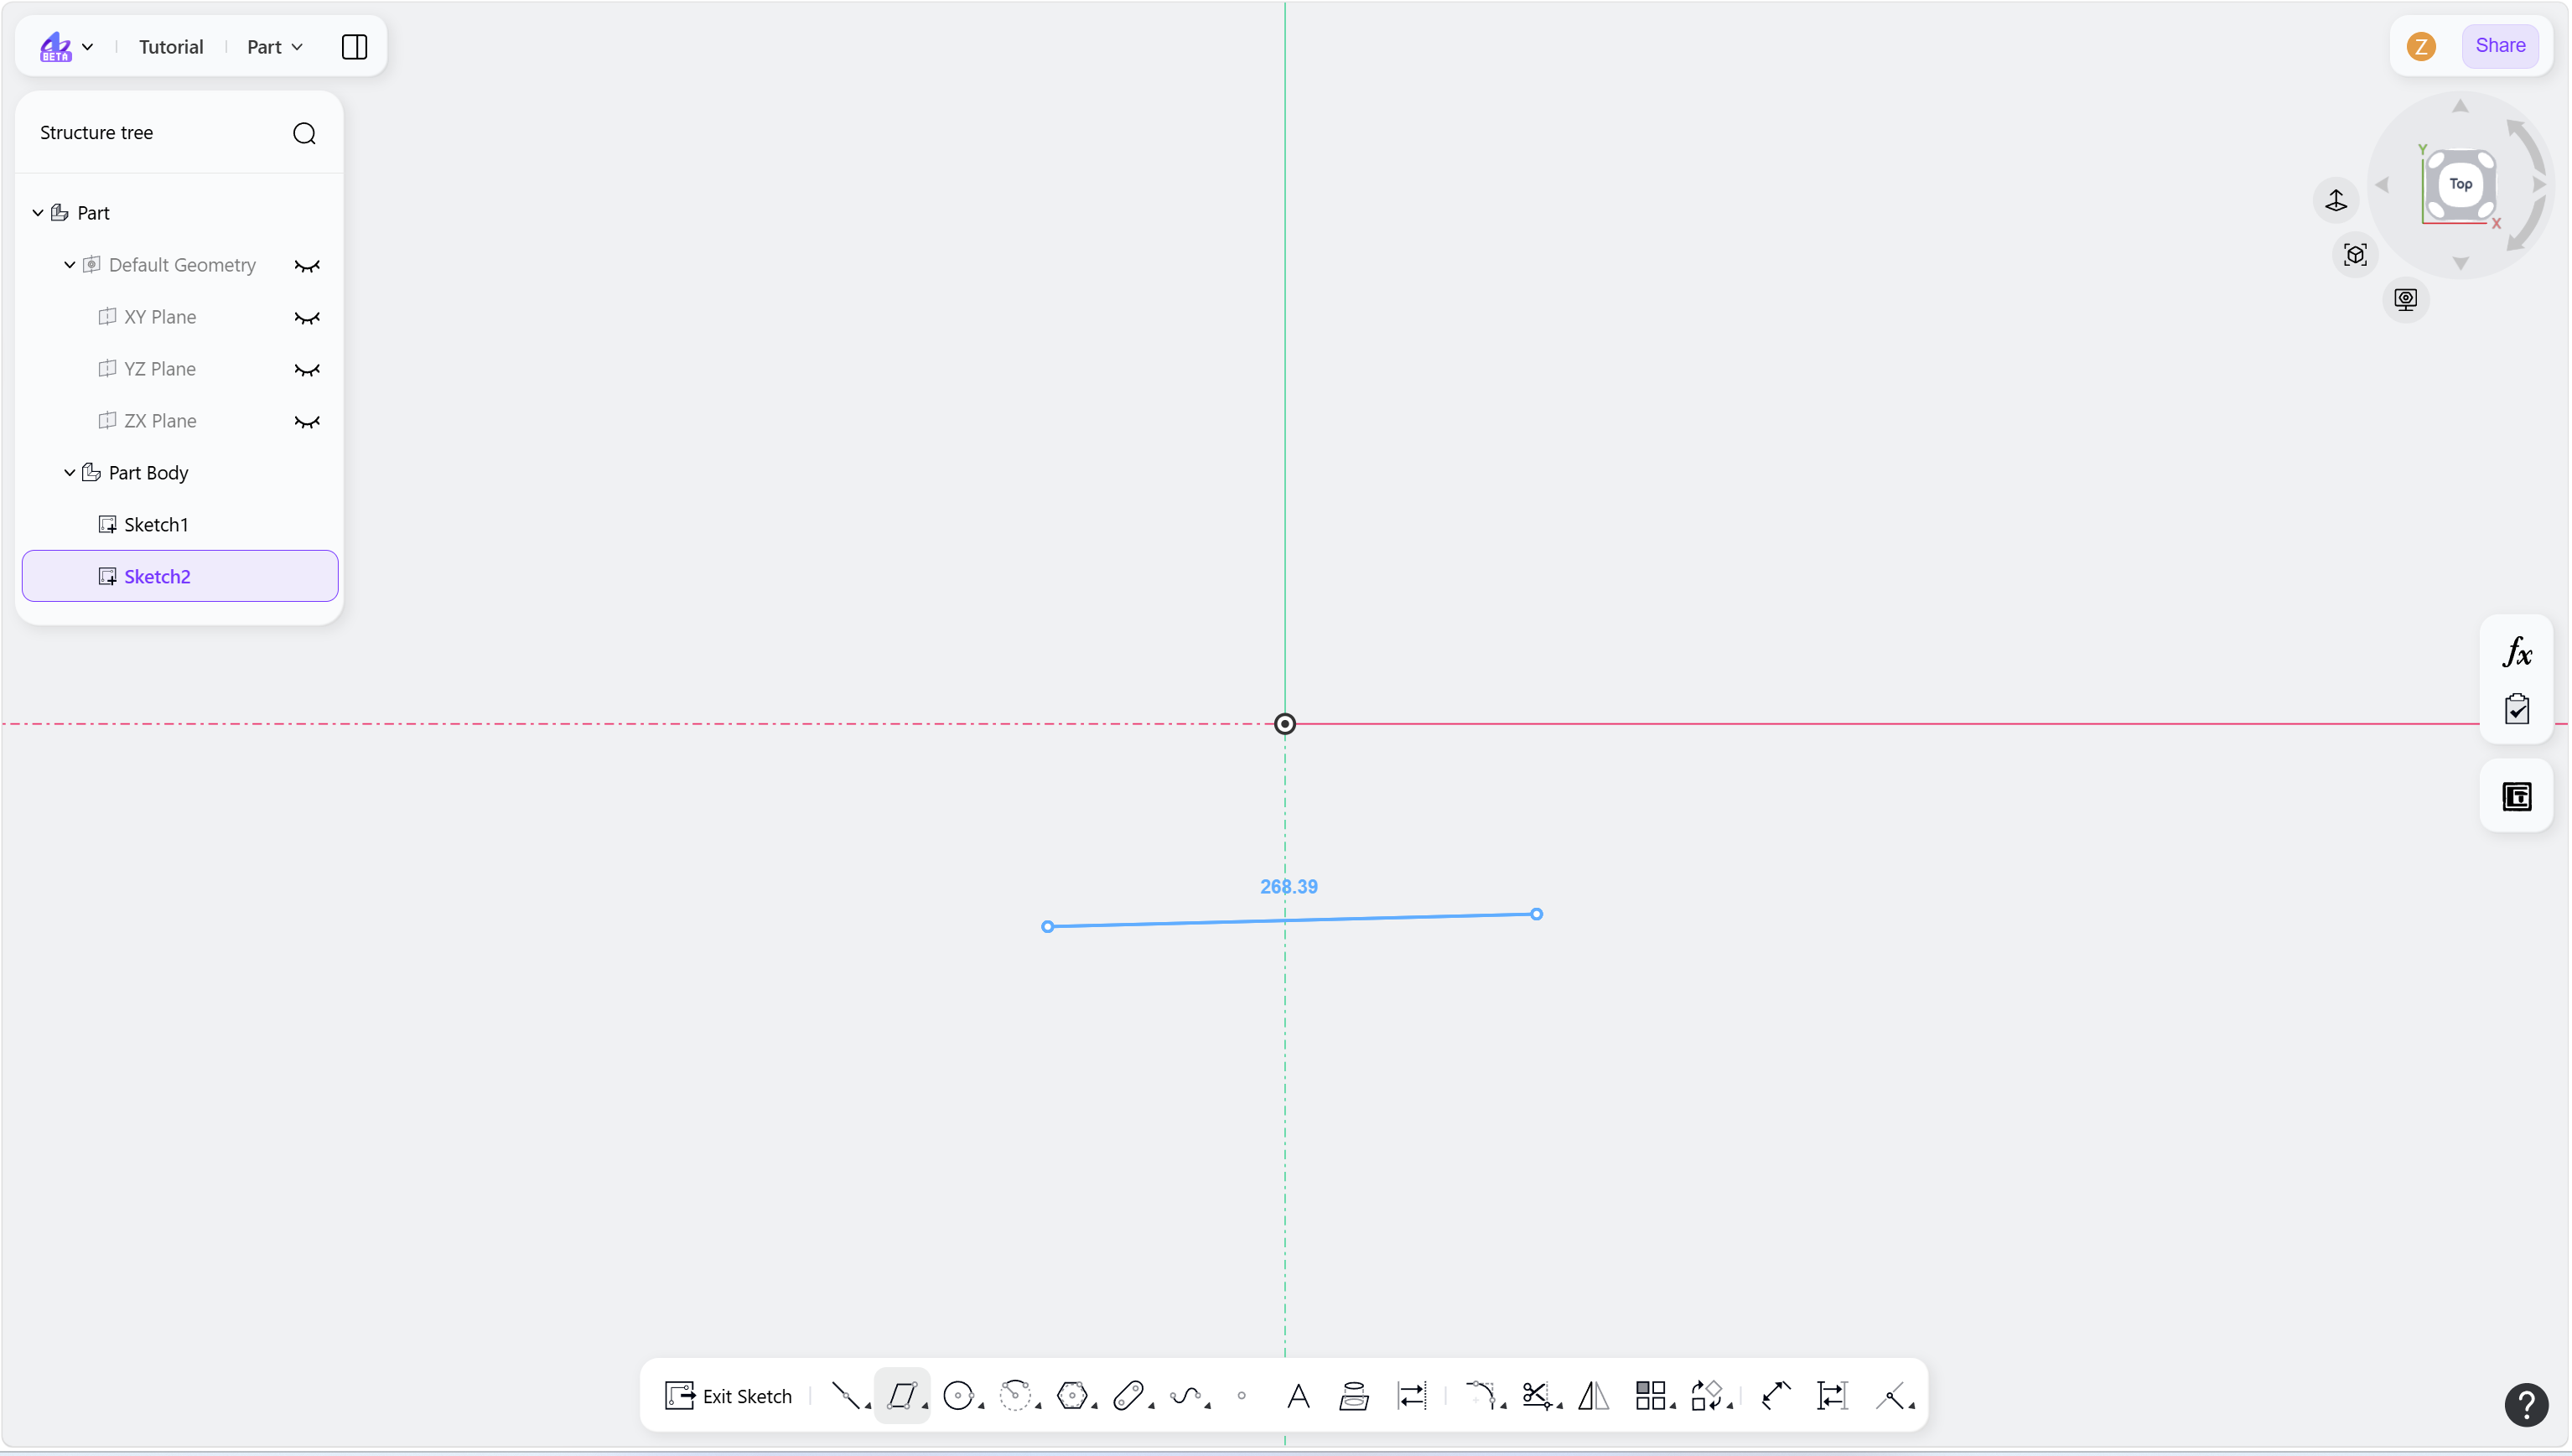Click the Share button
The width and height of the screenshot is (2572, 1456).
click(2499, 46)
